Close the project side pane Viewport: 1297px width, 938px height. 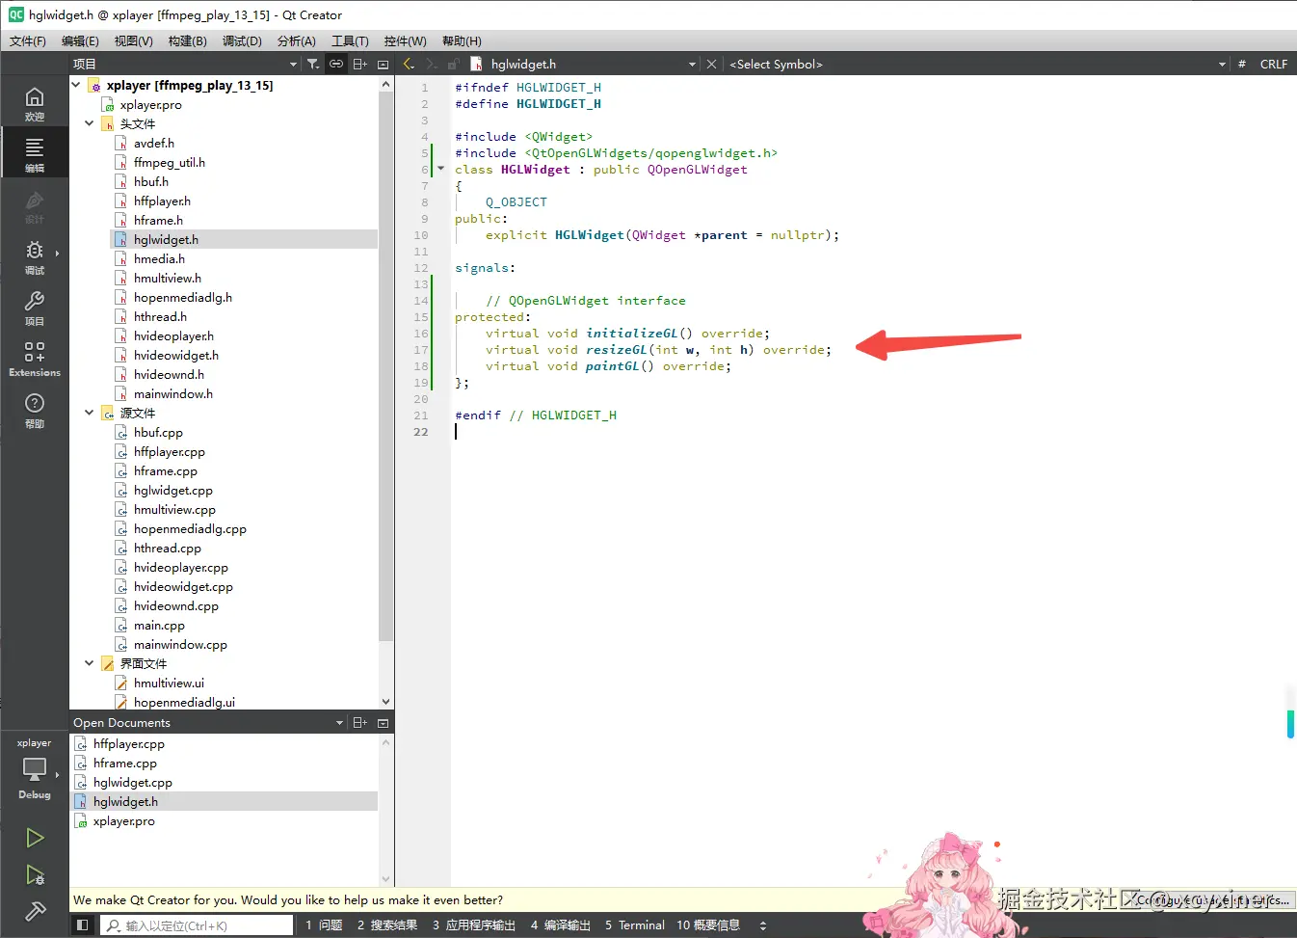383,64
